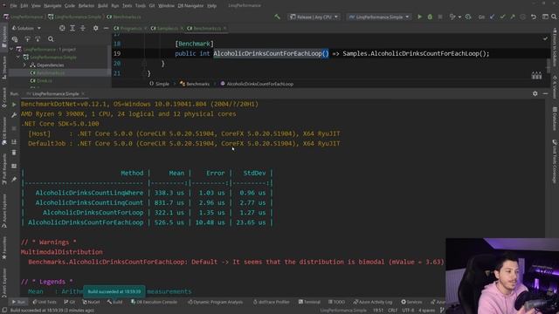Switch to the Program.cs editor tab
The image size is (559, 314).
coord(130,28)
